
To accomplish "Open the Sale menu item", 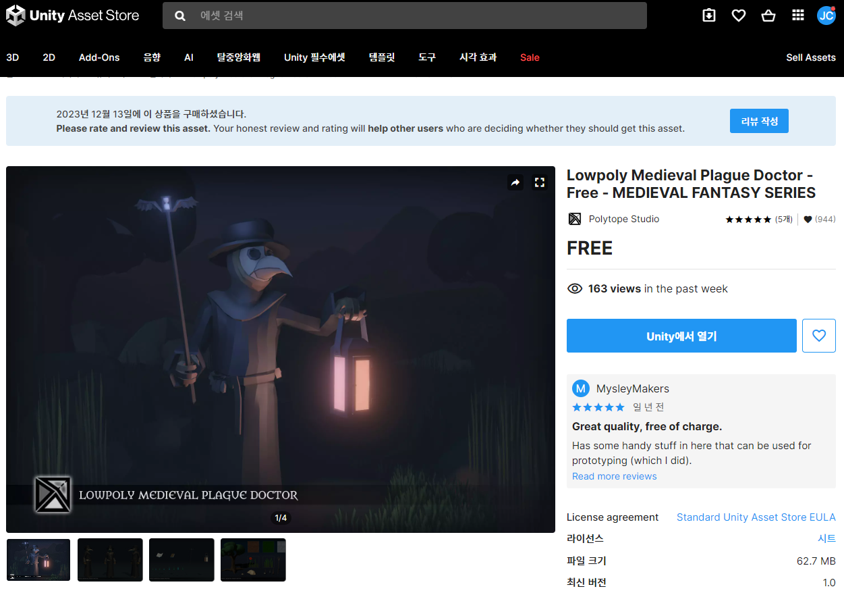I will click(x=530, y=57).
